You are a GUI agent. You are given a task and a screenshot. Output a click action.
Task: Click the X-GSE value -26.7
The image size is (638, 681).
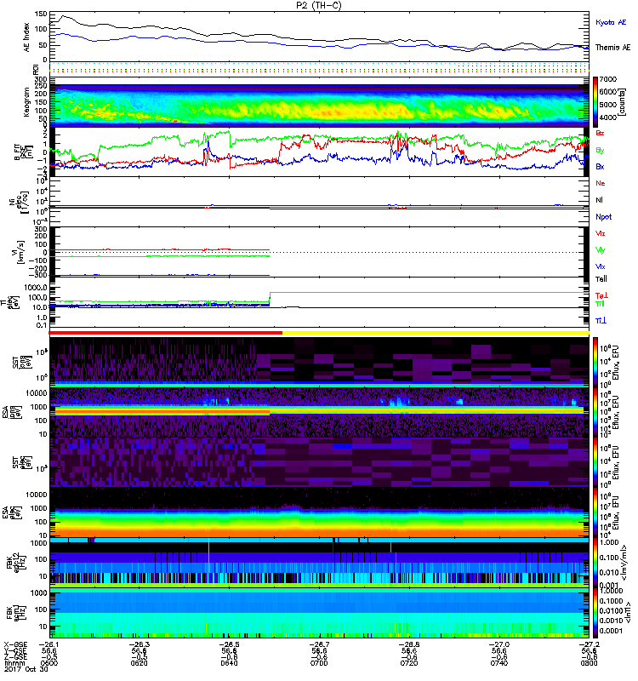(x=319, y=645)
